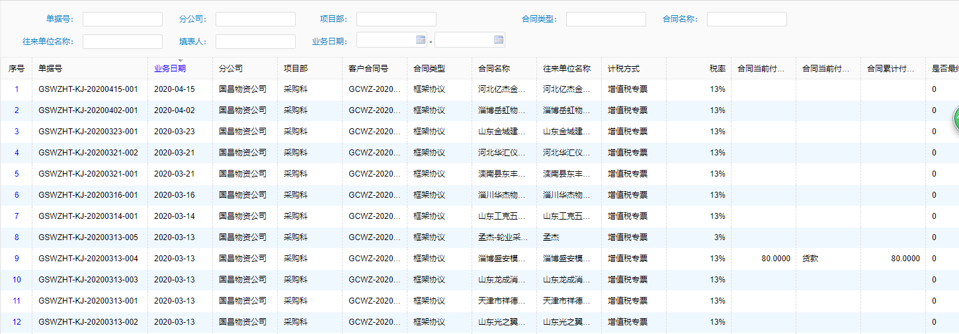Open the calendar picker for start business date

click(x=421, y=40)
